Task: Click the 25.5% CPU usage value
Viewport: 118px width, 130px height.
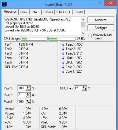Action: click(81, 39)
